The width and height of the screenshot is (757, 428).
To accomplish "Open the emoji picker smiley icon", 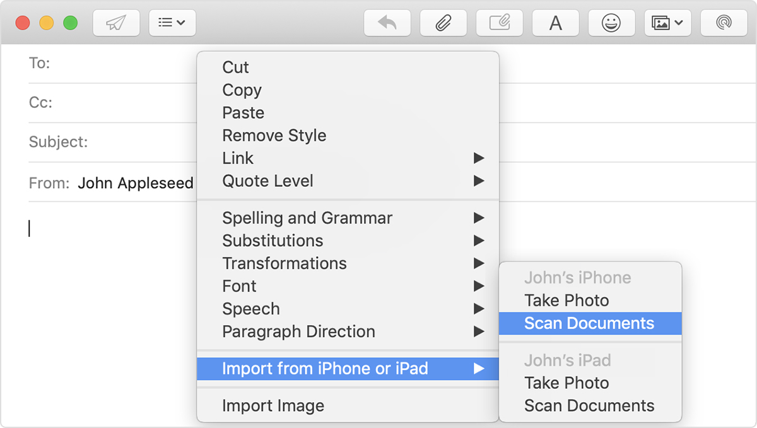I will point(611,23).
